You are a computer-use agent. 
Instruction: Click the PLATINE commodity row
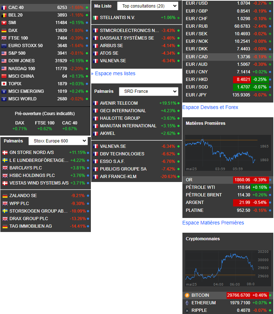[x=228, y=210]
